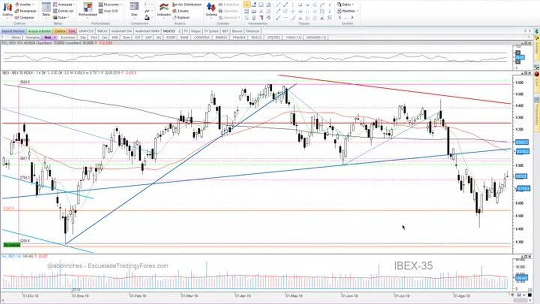Click Vol. Distribution in Análisis group
The image size is (540, 304).
click(x=186, y=4)
